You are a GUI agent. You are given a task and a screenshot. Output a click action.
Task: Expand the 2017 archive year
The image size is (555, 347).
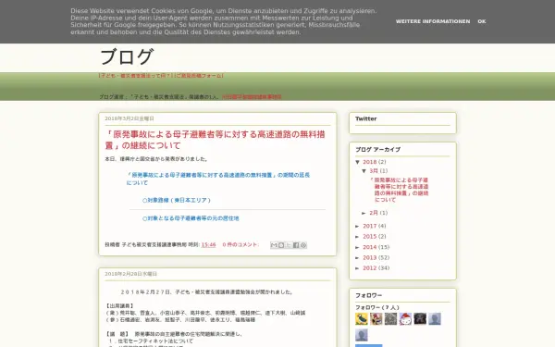click(358, 226)
